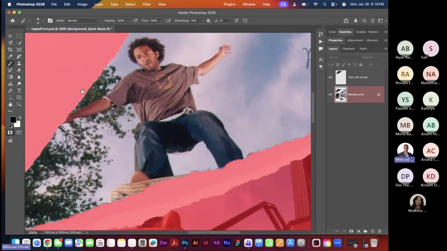
Task: Open the Discover lightbulb icon
Action: [373, 21]
